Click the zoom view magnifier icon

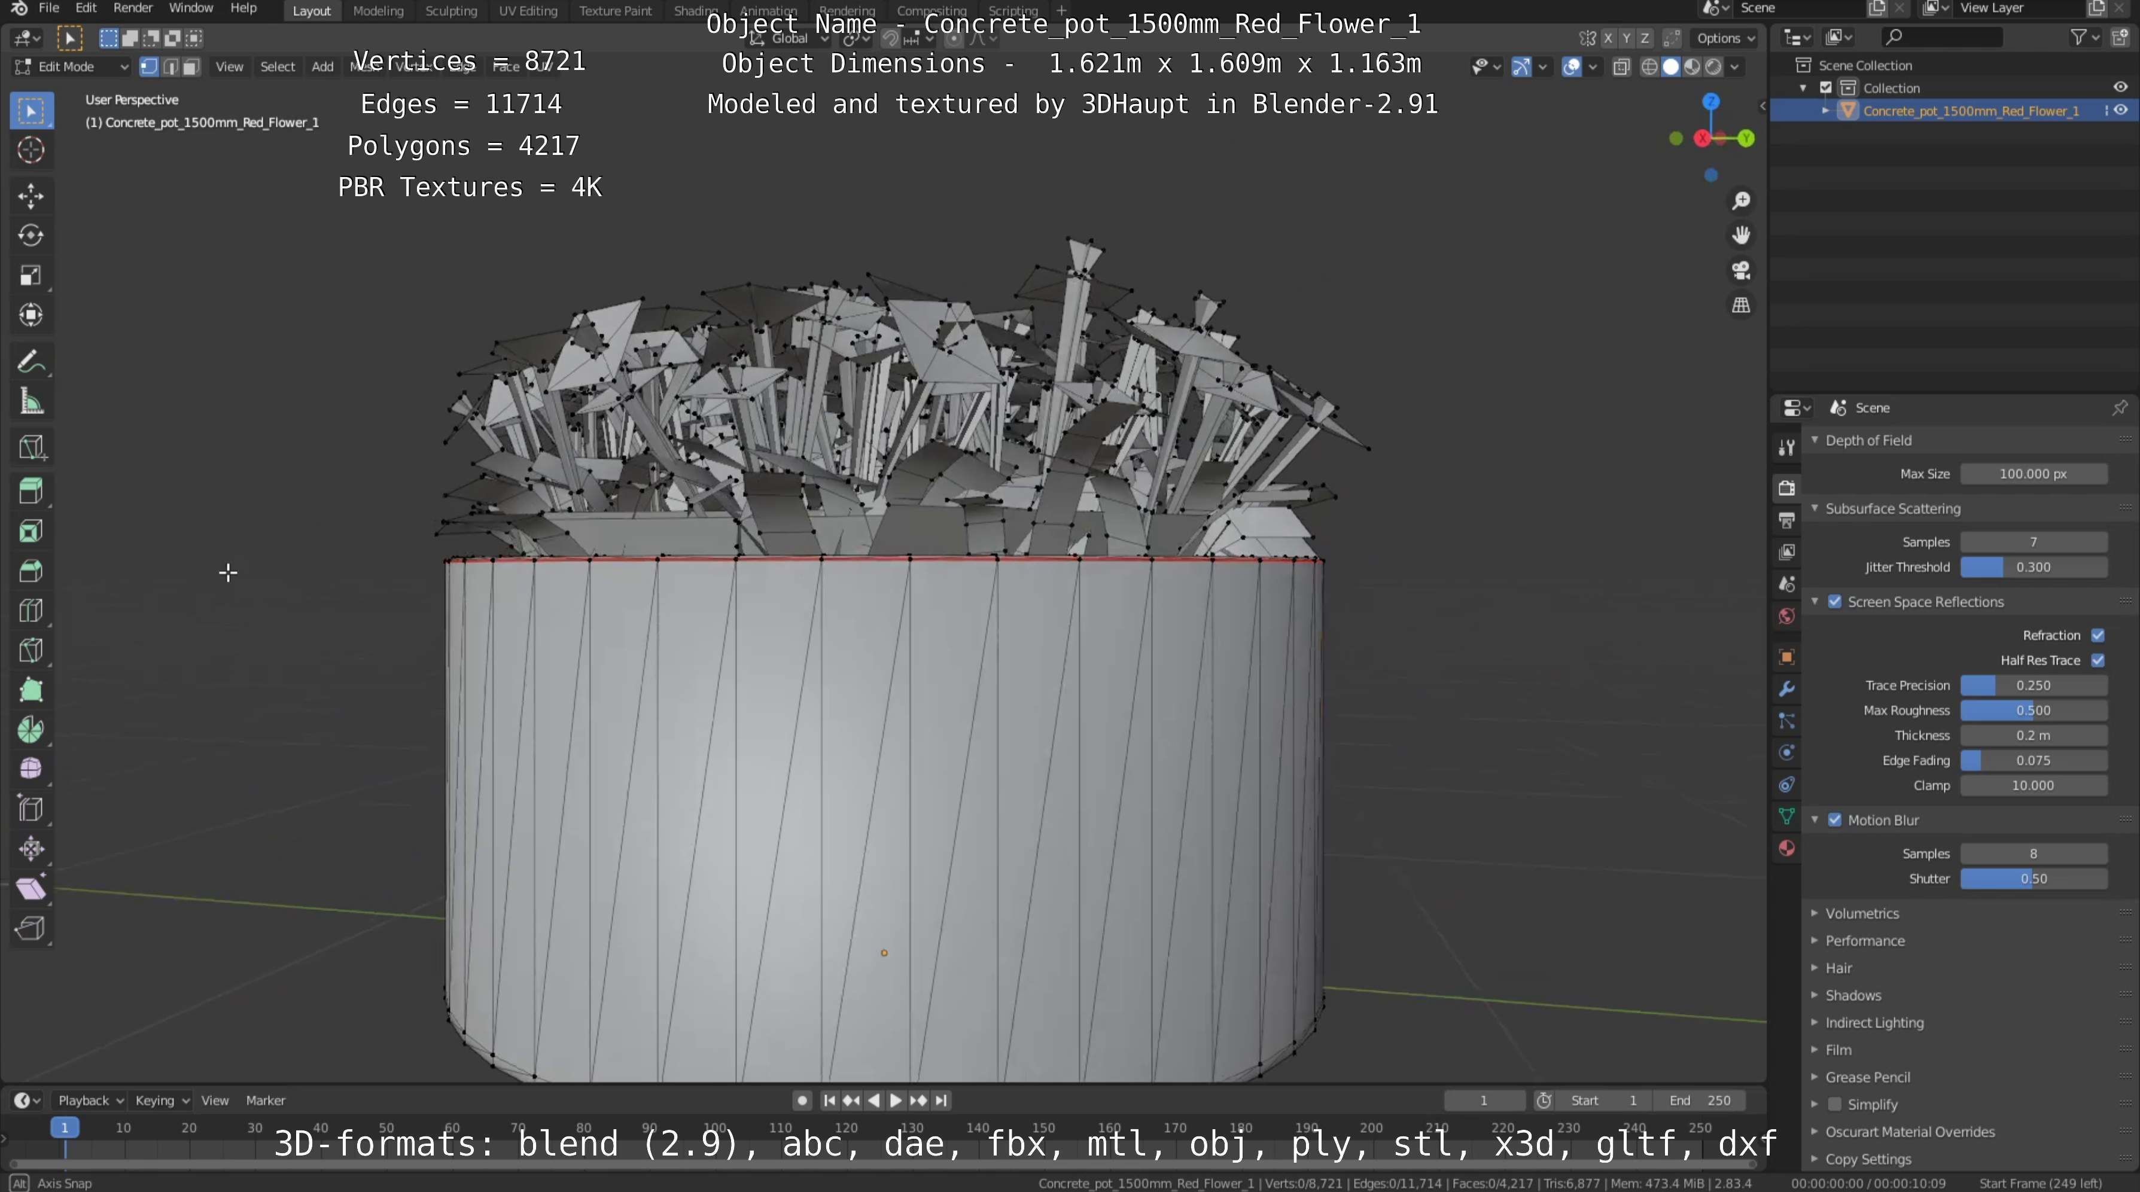(1740, 201)
